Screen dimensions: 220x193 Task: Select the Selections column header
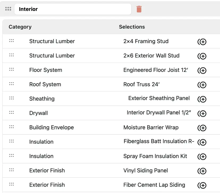[x=132, y=27]
